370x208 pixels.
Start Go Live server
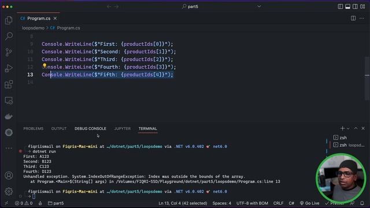pos(309,203)
